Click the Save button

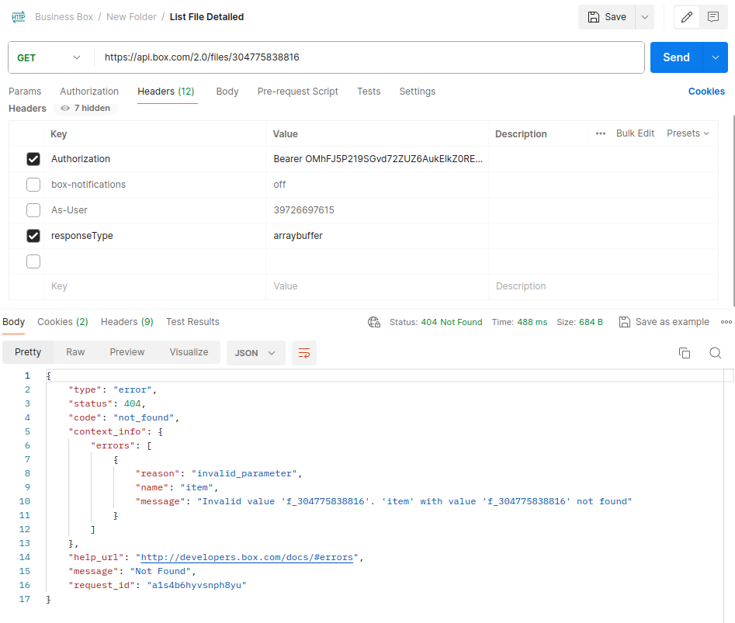607,17
